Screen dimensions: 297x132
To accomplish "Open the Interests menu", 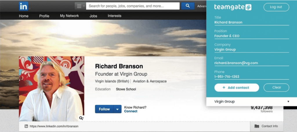I will coord(114,16).
